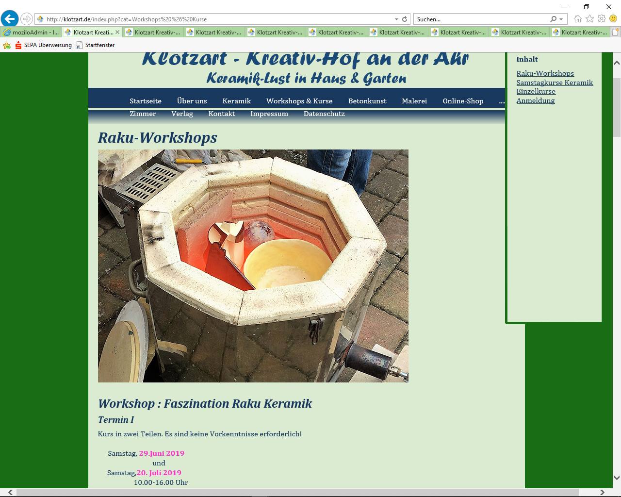Image resolution: width=621 pixels, height=497 pixels.
Task: Click the vertical scrollbar thumb
Action: (x=617, y=107)
